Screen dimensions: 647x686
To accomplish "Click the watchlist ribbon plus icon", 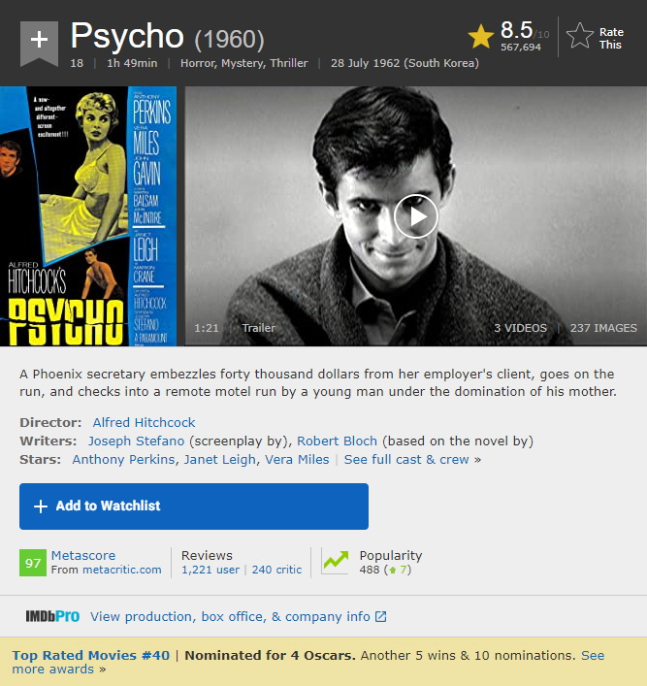I will pyautogui.click(x=39, y=41).
